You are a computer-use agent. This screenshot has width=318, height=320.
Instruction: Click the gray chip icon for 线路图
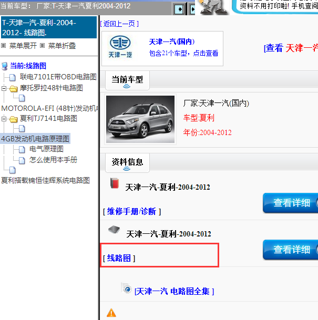pyautogui.click(x=114, y=230)
